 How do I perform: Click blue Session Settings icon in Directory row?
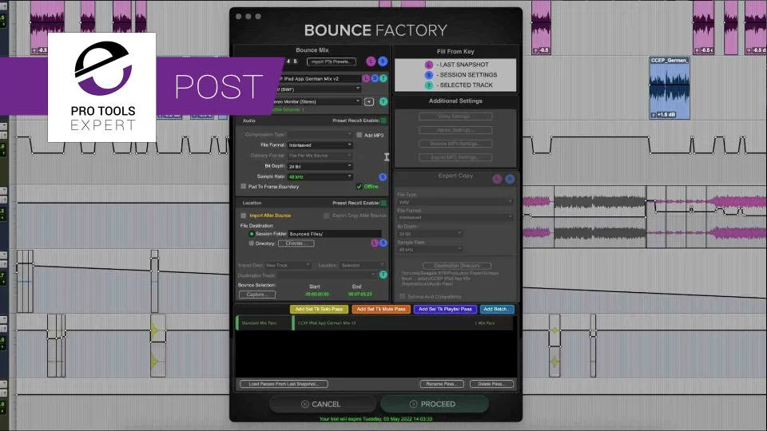click(383, 243)
